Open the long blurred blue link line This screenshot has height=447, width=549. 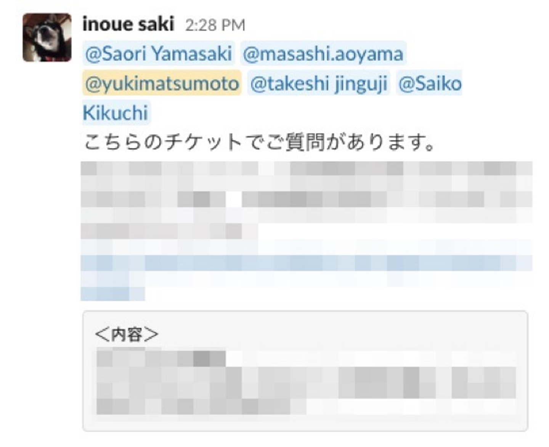pos(306,263)
